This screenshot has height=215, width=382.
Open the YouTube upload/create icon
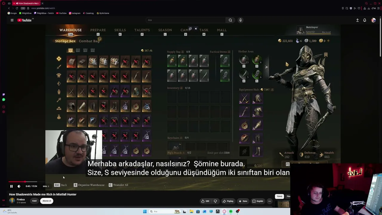coord(357,20)
